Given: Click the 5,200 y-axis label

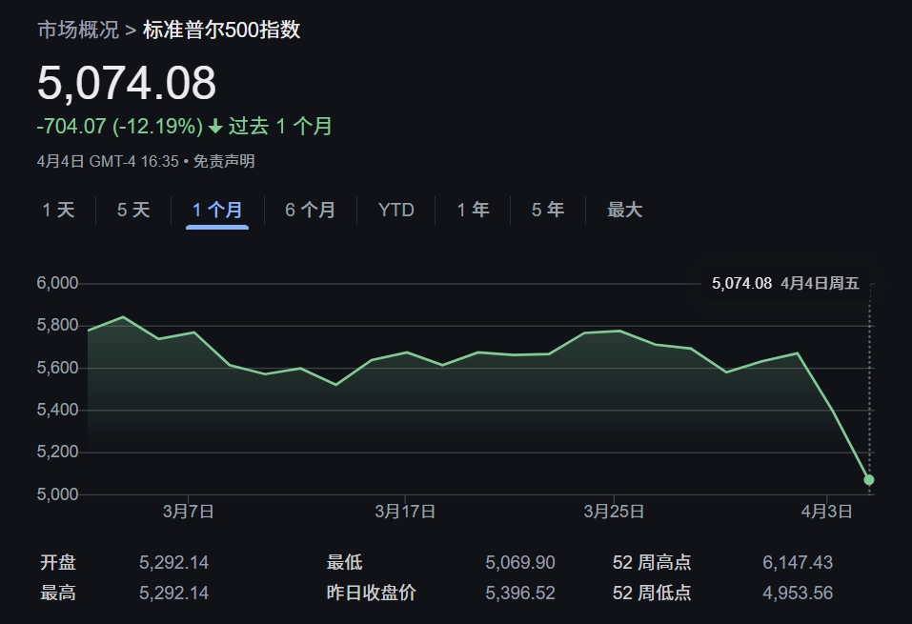Looking at the screenshot, I should [57, 452].
